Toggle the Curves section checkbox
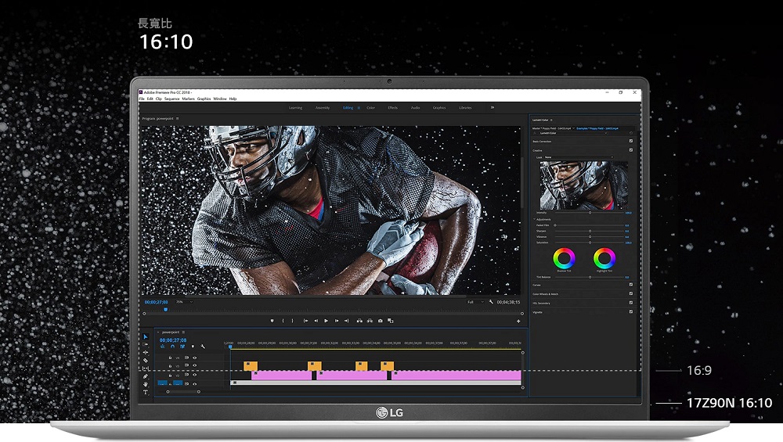 point(631,285)
